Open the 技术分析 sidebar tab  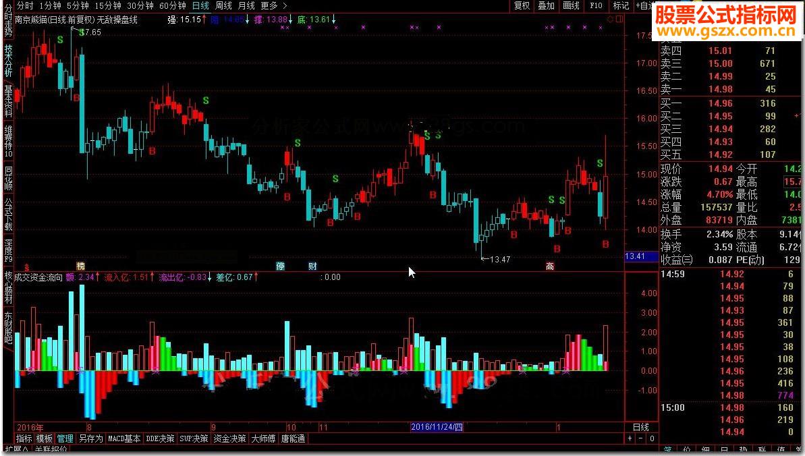click(8, 61)
